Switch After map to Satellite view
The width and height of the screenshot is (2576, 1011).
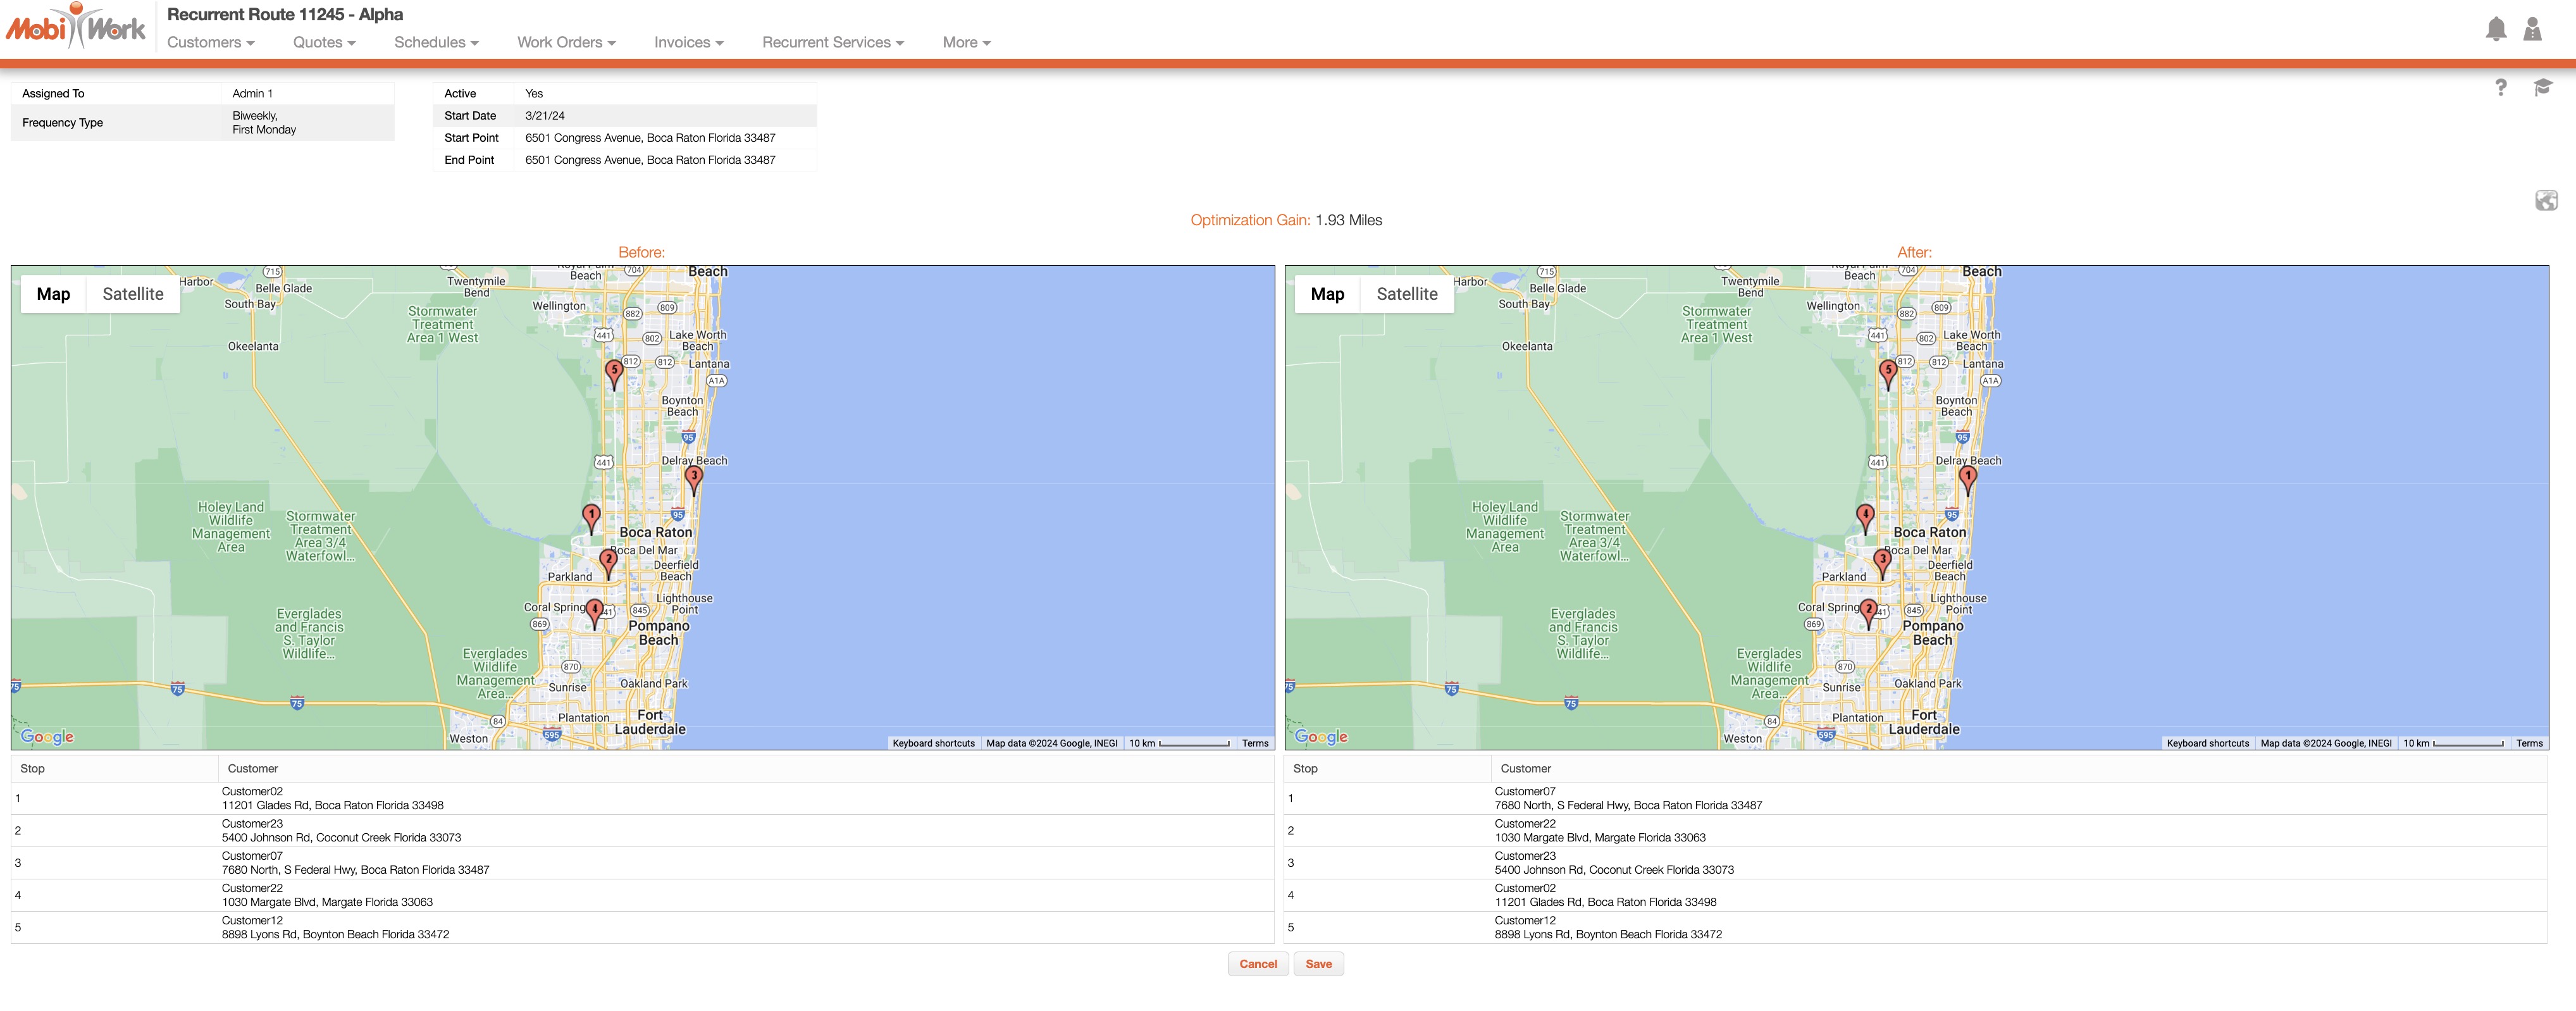coord(1406,294)
